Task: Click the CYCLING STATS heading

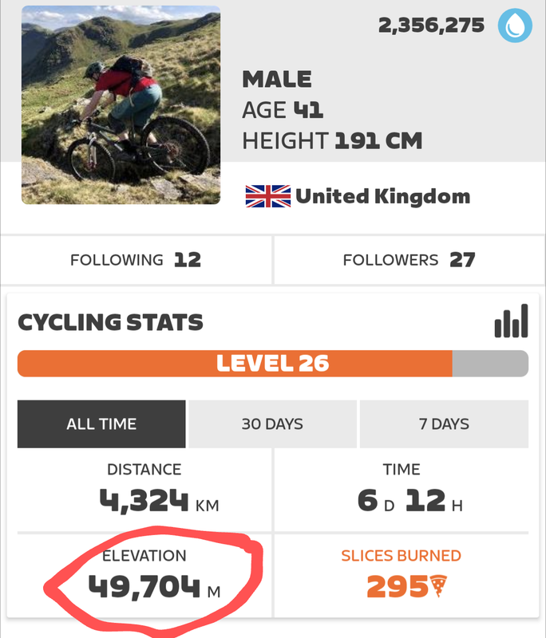Action: (x=110, y=322)
